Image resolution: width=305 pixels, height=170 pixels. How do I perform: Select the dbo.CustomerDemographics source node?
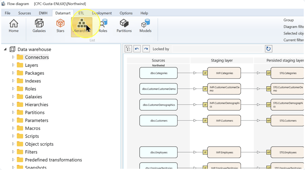click(159, 105)
